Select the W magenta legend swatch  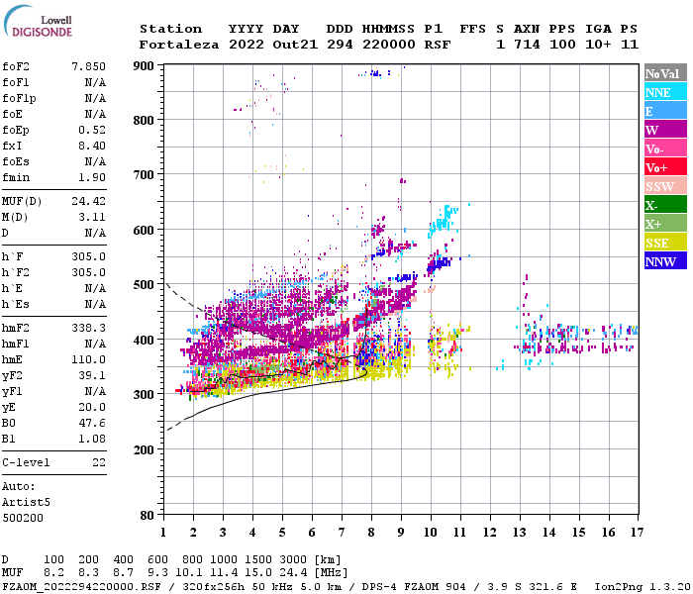pyautogui.click(x=665, y=130)
